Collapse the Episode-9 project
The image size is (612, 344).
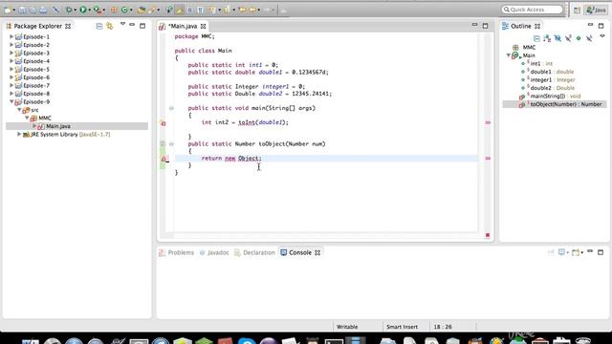[11, 101]
